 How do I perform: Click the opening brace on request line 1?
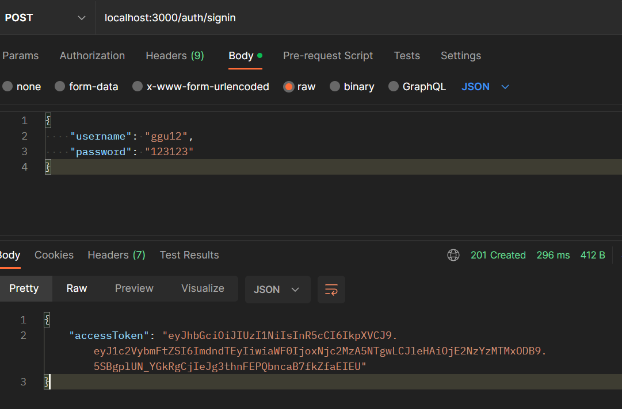tap(48, 121)
